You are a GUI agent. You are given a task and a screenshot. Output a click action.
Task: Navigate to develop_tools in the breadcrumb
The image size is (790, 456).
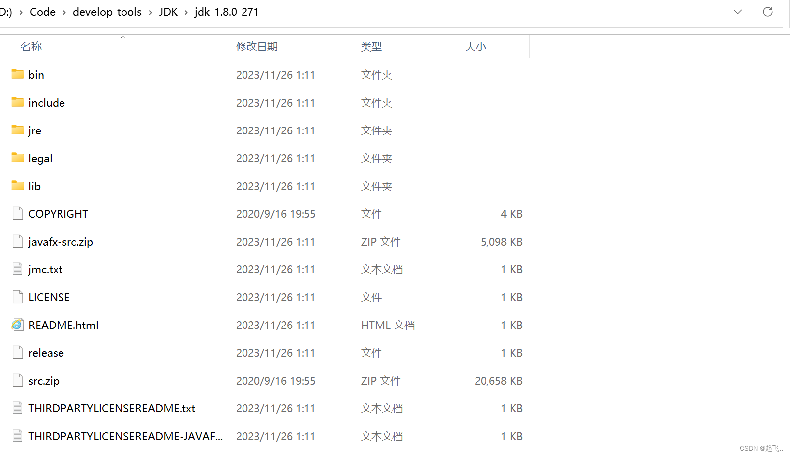(107, 12)
